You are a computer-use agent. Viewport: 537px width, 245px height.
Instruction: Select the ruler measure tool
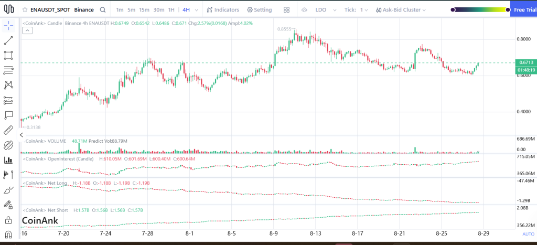coord(8,130)
